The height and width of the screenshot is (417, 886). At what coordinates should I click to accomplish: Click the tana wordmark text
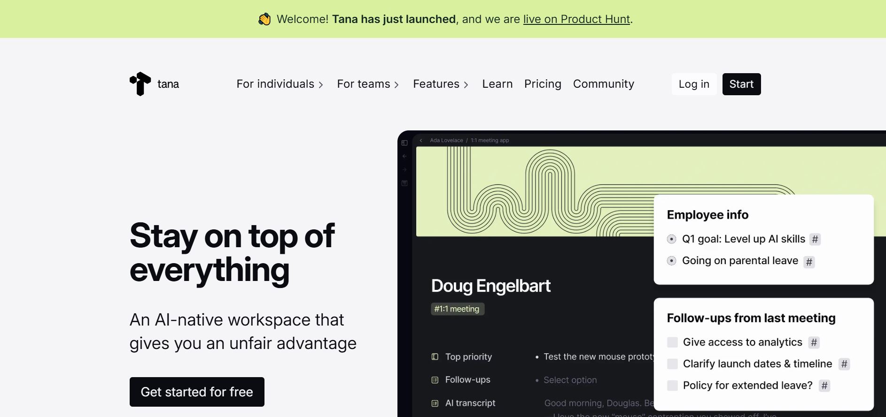coord(168,84)
